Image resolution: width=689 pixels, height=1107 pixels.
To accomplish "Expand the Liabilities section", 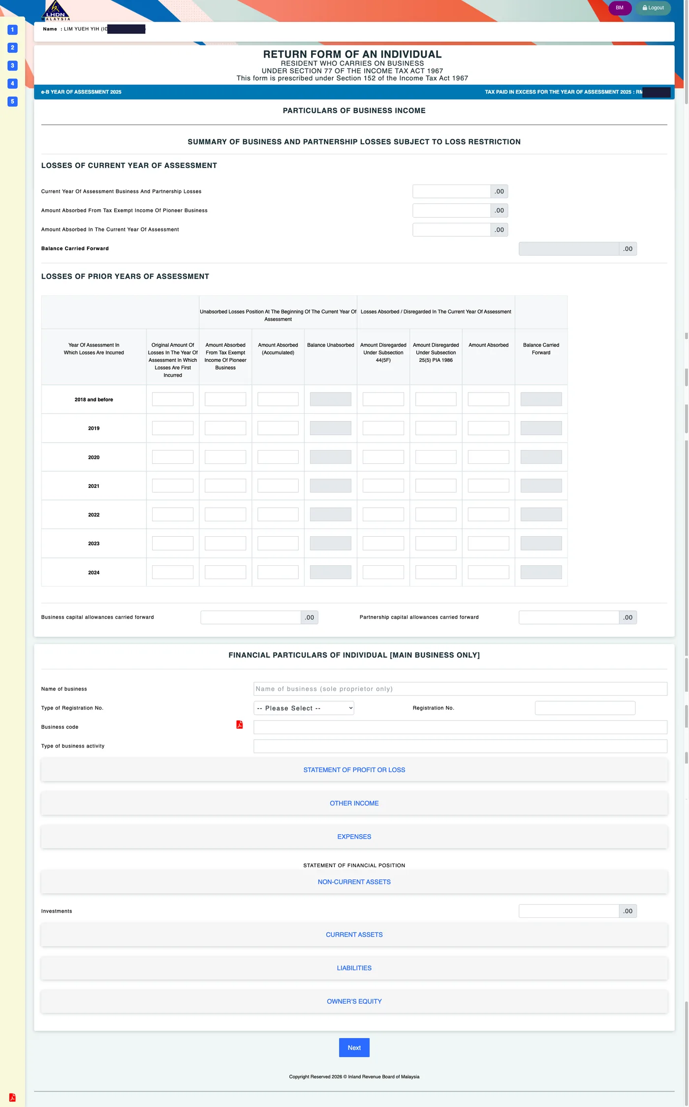I will tap(354, 968).
